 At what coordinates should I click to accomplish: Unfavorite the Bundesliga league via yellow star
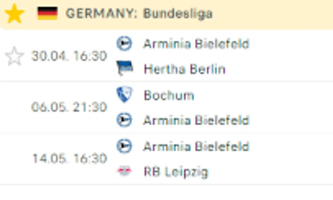[14, 14]
